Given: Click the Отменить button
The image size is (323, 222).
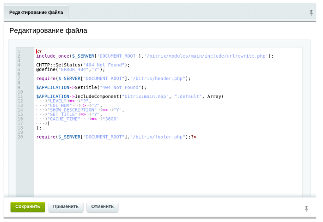Looking at the screenshot, I should point(102,207).
